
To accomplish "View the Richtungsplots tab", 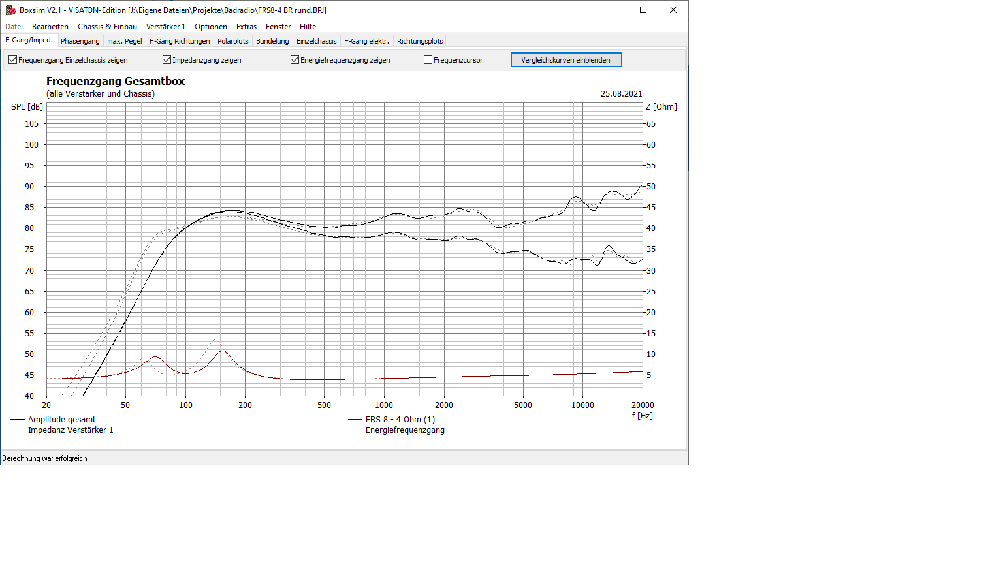I will pyautogui.click(x=420, y=41).
